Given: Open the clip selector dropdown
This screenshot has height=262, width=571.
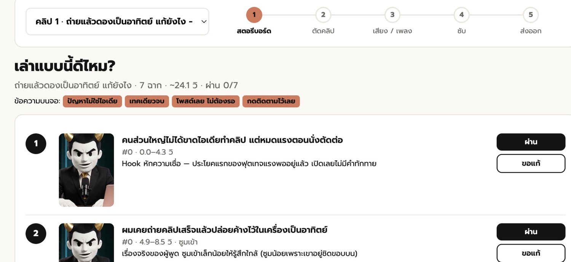Looking at the screenshot, I should (117, 22).
